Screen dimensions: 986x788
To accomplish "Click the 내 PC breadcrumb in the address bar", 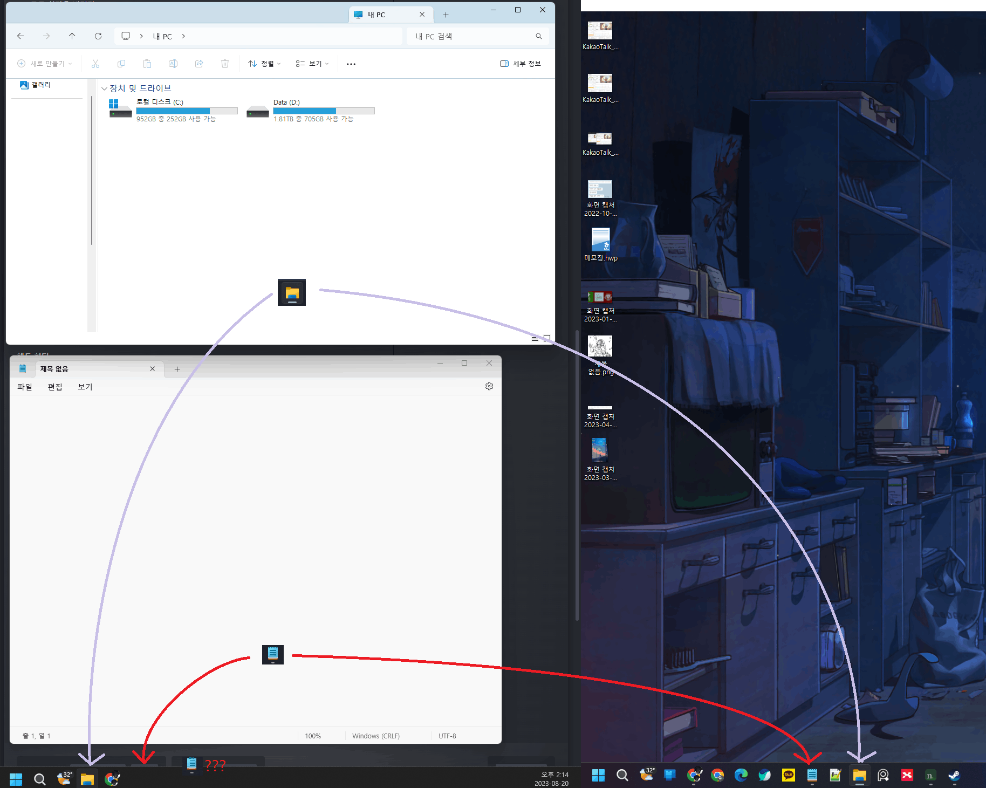I will [162, 36].
